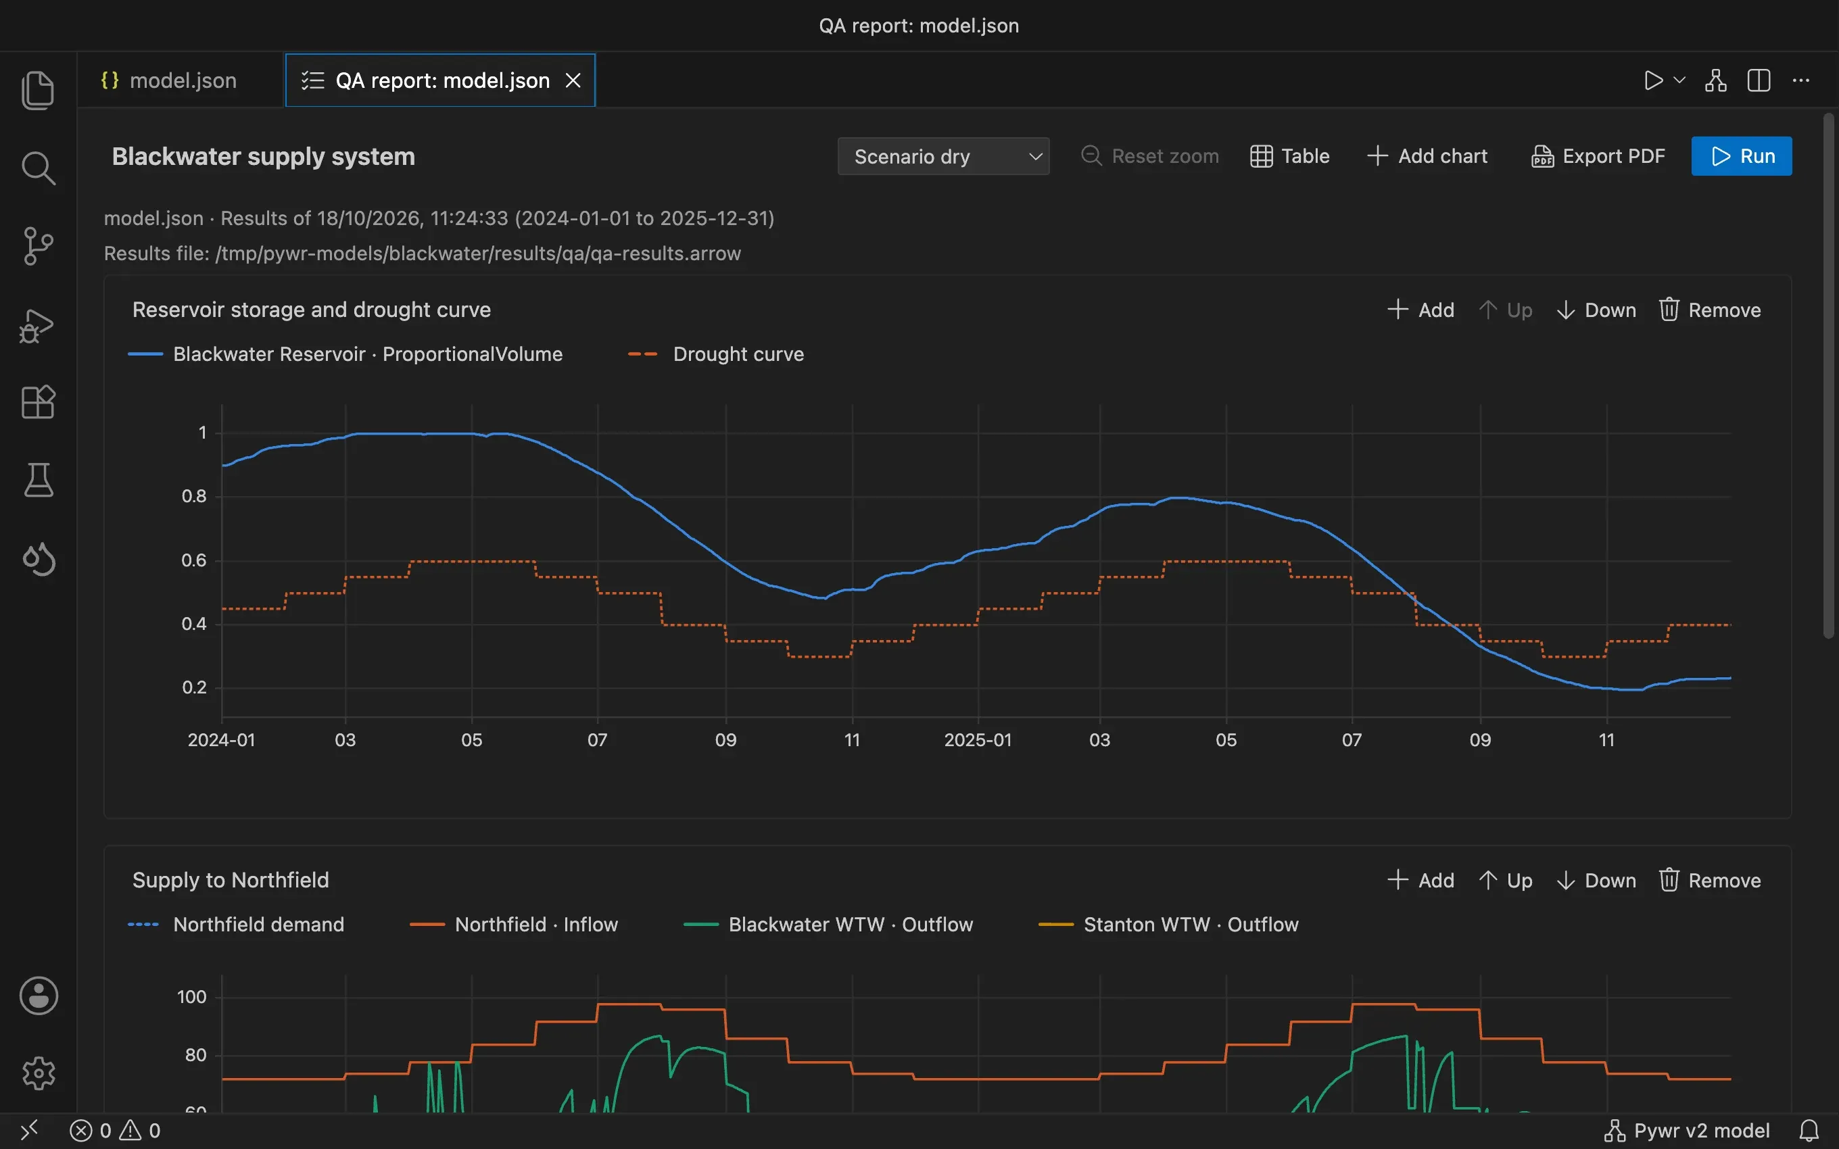1839x1149 pixels.
Task: Move Supply to Northfield chart up
Action: (1506, 880)
